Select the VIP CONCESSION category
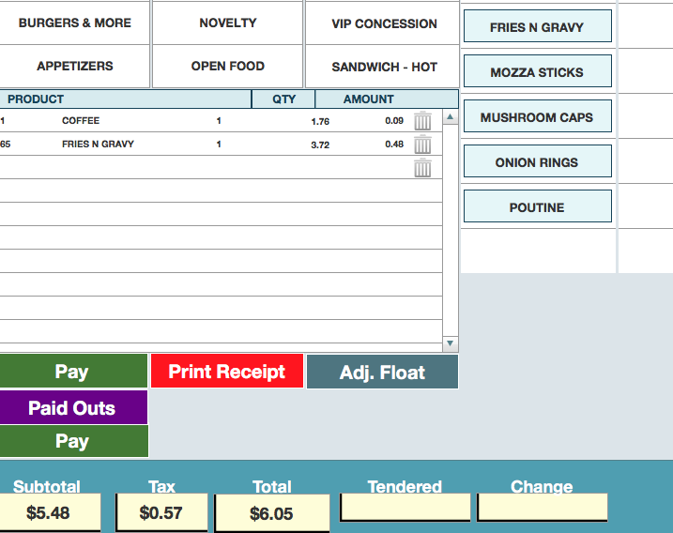This screenshot has width=673, height=533. click(x=382, y=23)
